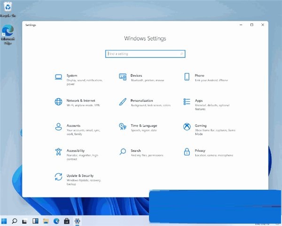Open the Windows Start menu button

pos(4,220)
